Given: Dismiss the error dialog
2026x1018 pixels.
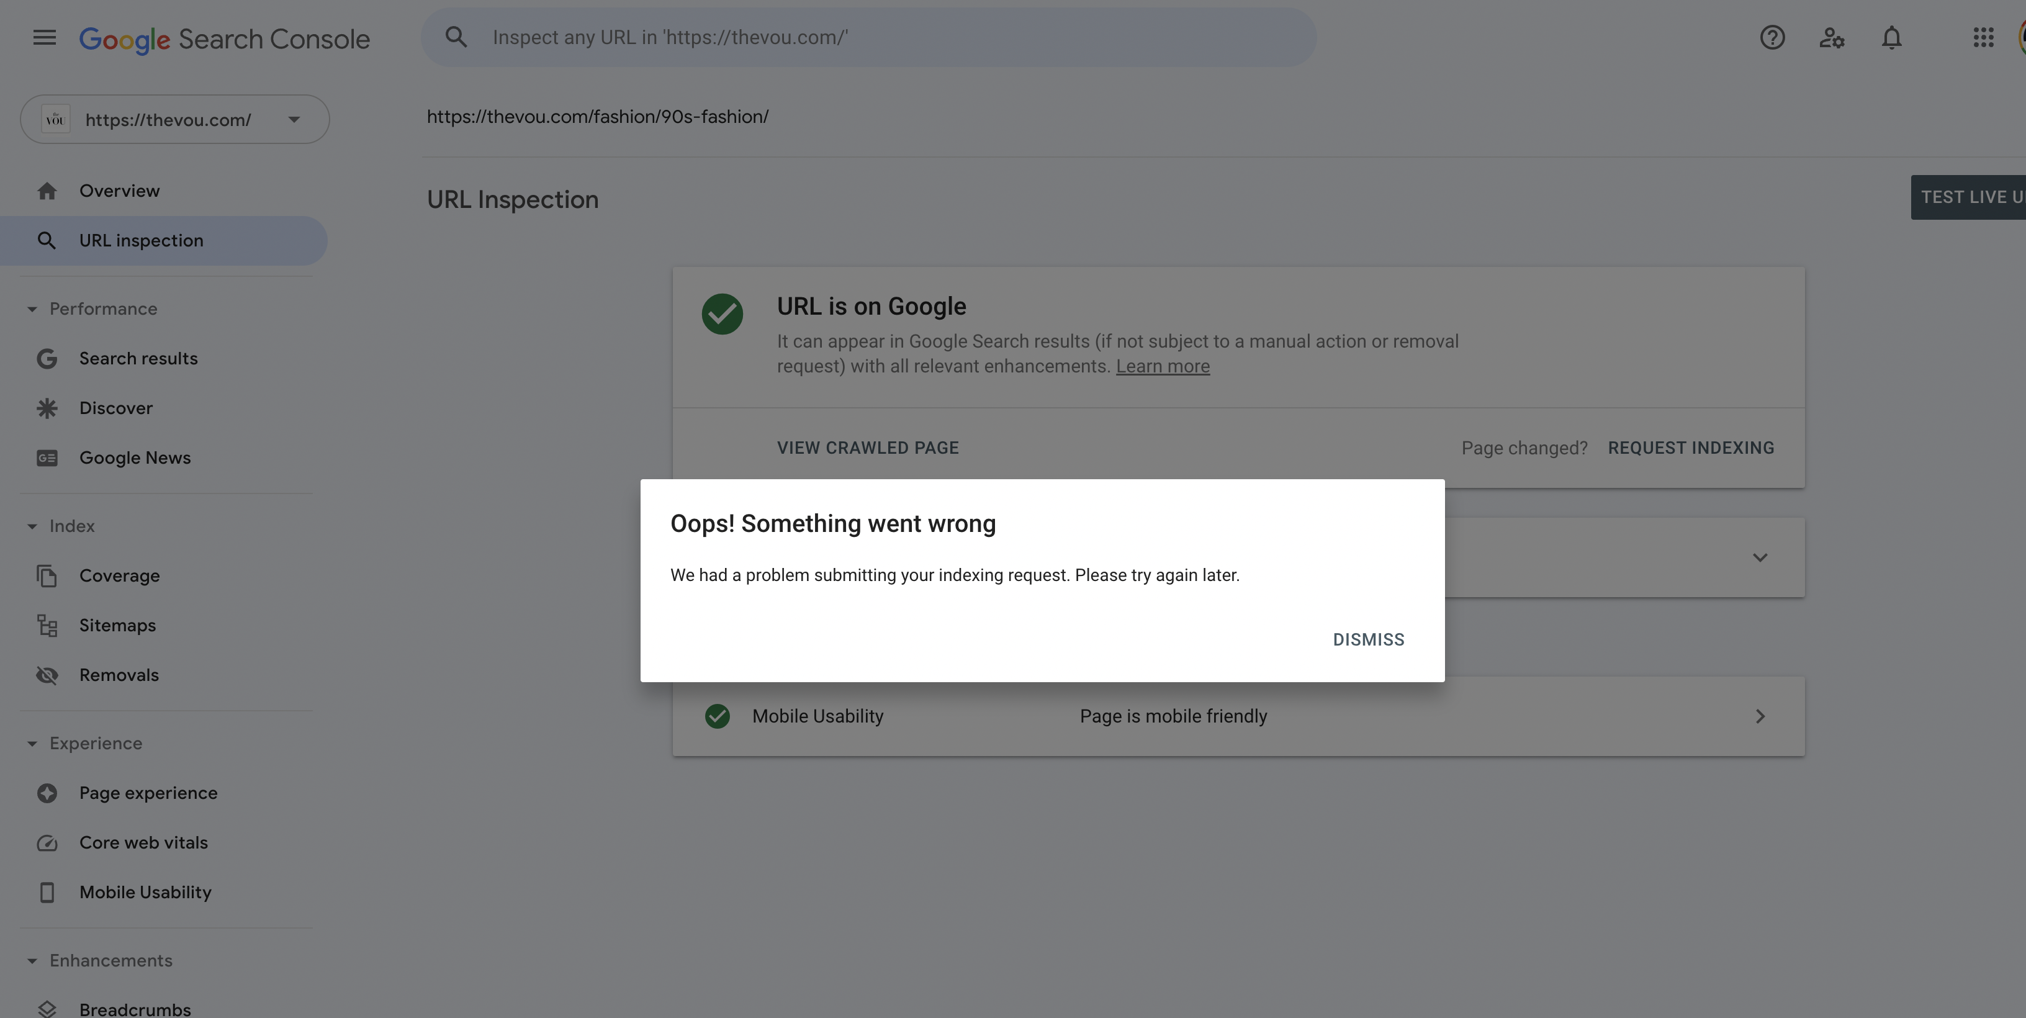Looking at the screenshot, I should [x=1369, y=639].
